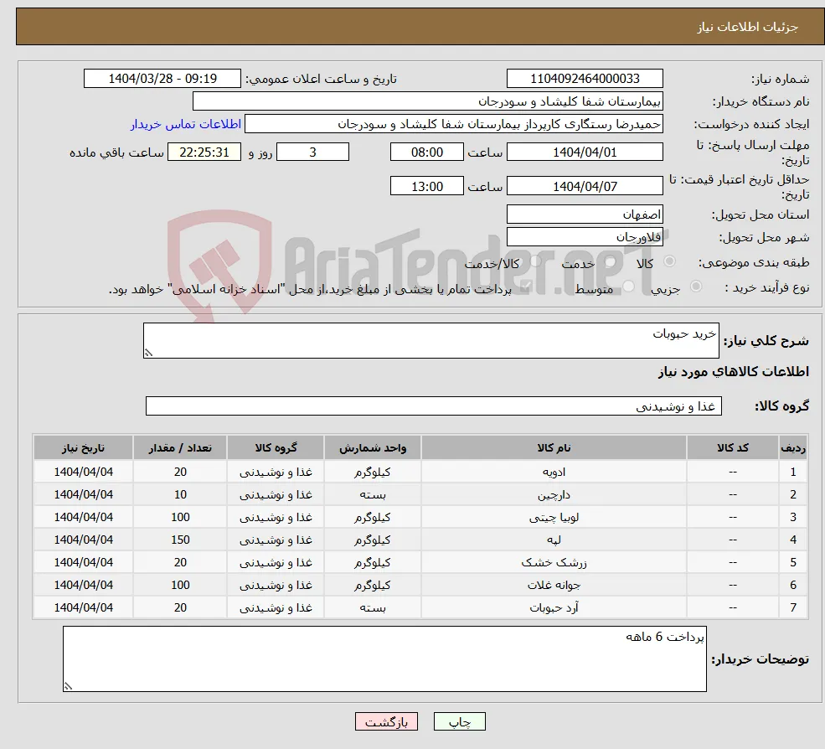Image resolution: width=825 pixels, height=749 pixels.
Task: Open اطلاعات تماس خریدار link
Action: tap(186, 124)
